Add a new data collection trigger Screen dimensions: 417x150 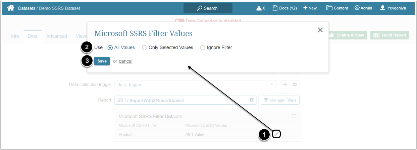tap(285, 85)
